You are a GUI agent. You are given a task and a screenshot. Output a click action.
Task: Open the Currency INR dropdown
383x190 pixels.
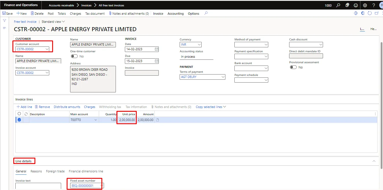[x=199, y=45]
